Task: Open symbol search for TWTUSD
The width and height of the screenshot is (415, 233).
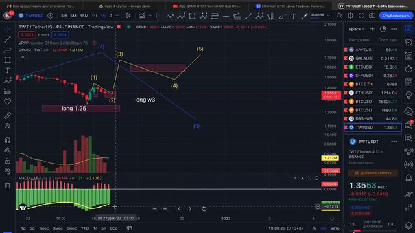Action: click(30, 16)
